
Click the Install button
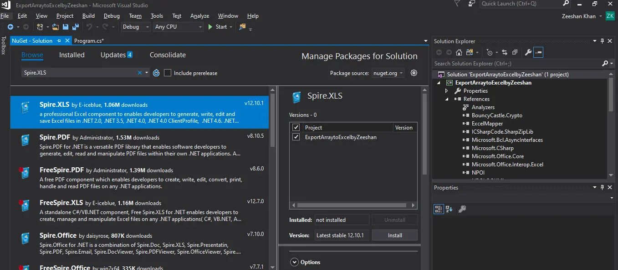[395, 235]
